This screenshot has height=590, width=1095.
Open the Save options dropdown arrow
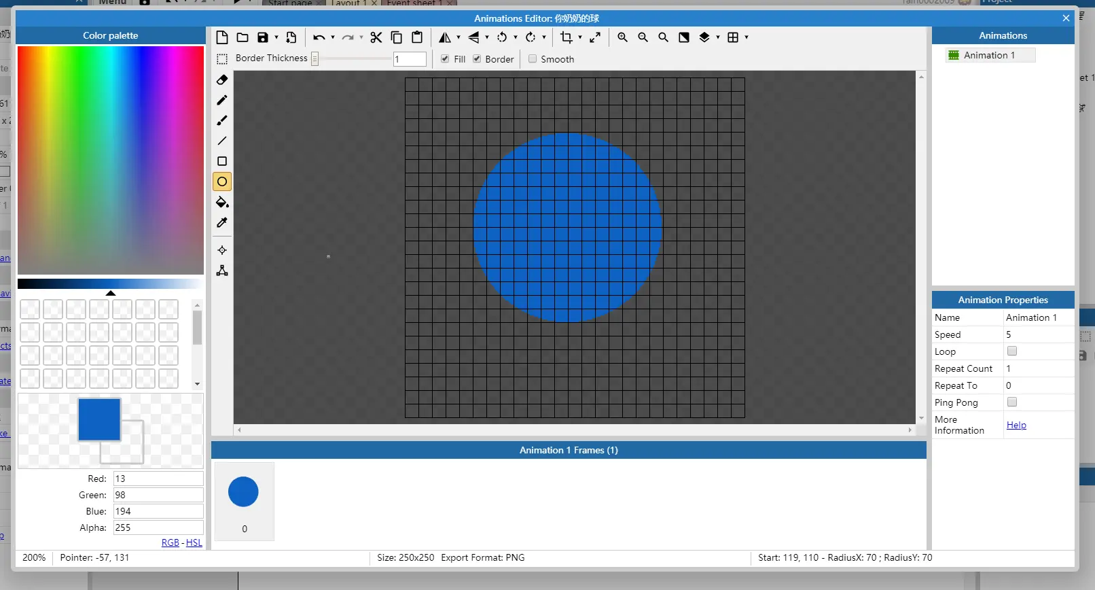(x=276, y=37)
